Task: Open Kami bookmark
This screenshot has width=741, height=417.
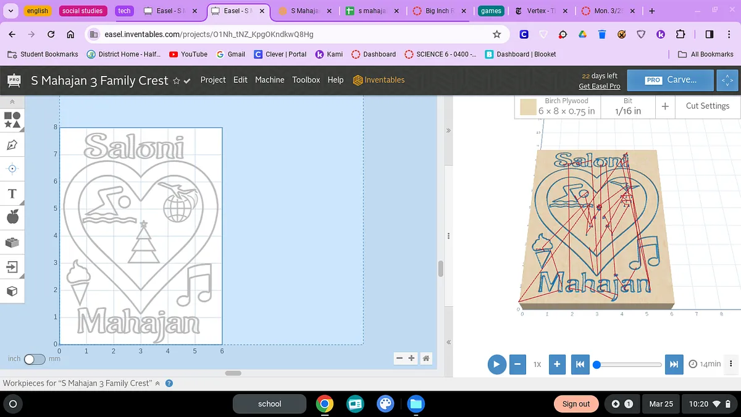Action: [329, 54]
